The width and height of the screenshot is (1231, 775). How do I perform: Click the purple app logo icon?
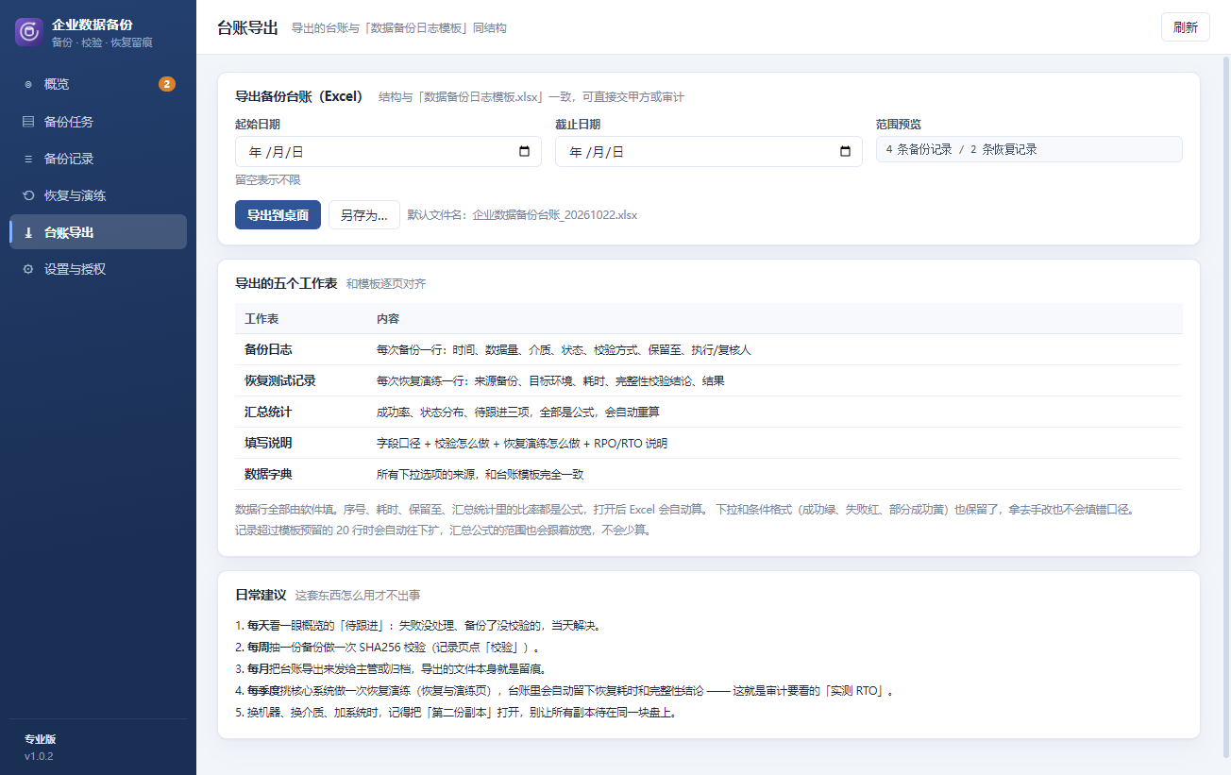[x=29, y=32]
